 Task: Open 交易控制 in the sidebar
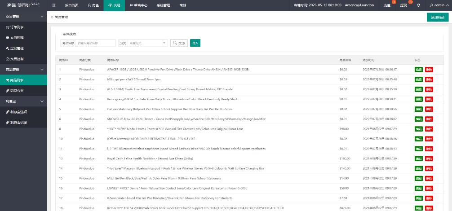17,59
